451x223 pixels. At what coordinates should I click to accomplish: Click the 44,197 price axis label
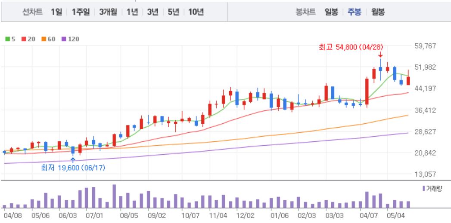[425, 89]
